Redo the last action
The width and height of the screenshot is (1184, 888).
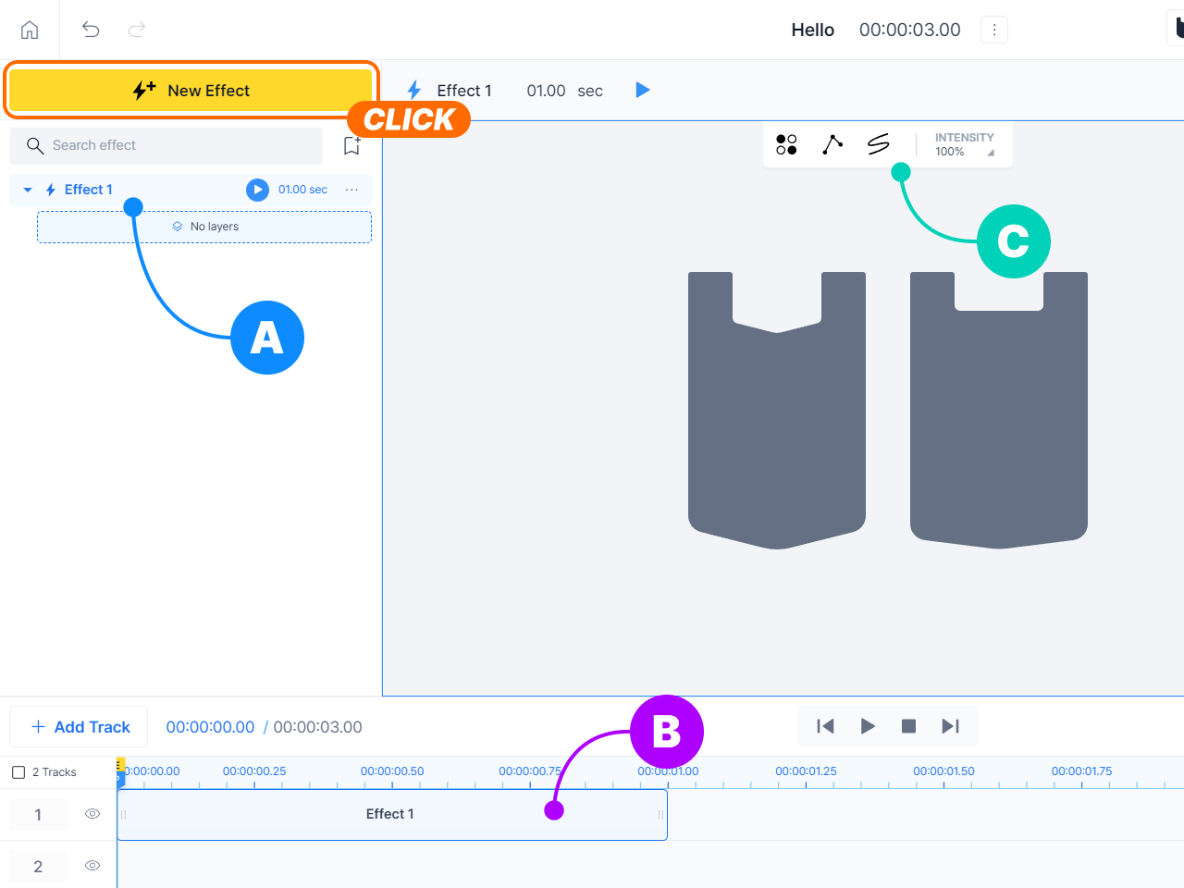(x=137, y=30)
